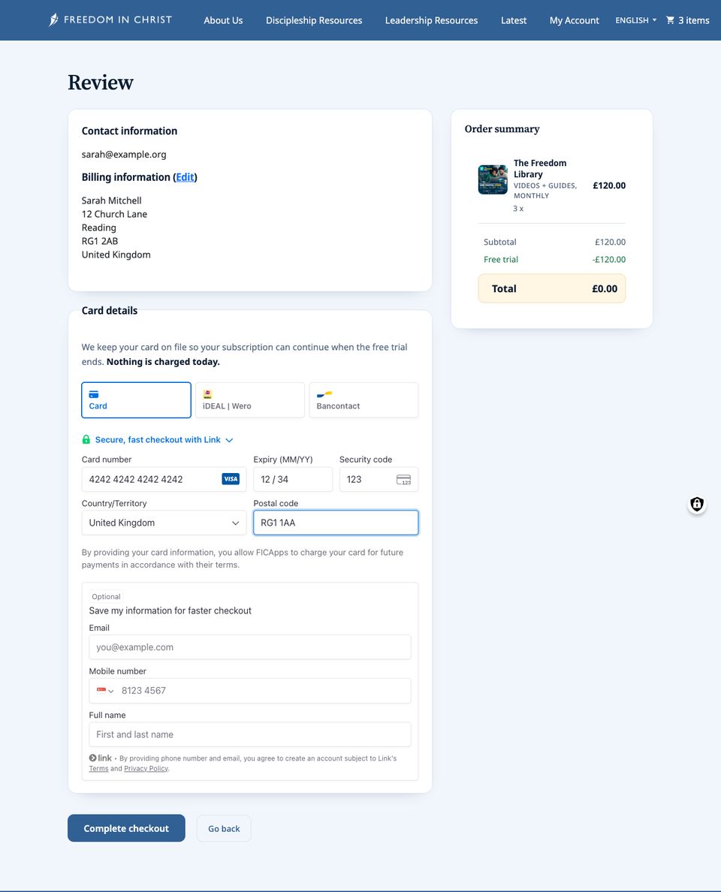Click the Subtotal row
Screen dimensions: 721x892
[x=554, y=242]
